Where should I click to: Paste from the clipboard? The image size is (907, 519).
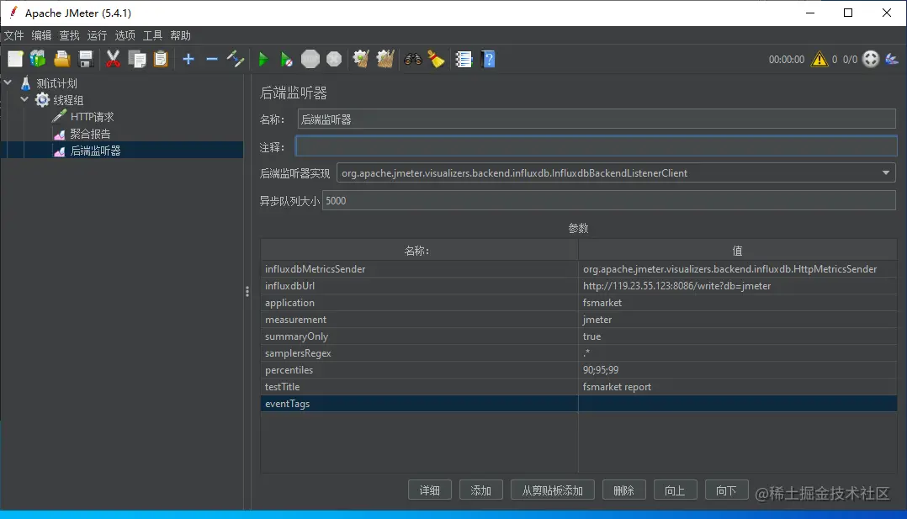[x=161, y=59]
